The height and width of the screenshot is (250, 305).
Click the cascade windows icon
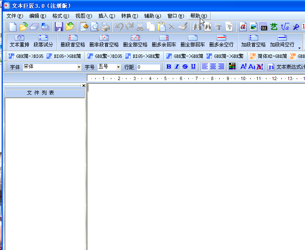34,27
